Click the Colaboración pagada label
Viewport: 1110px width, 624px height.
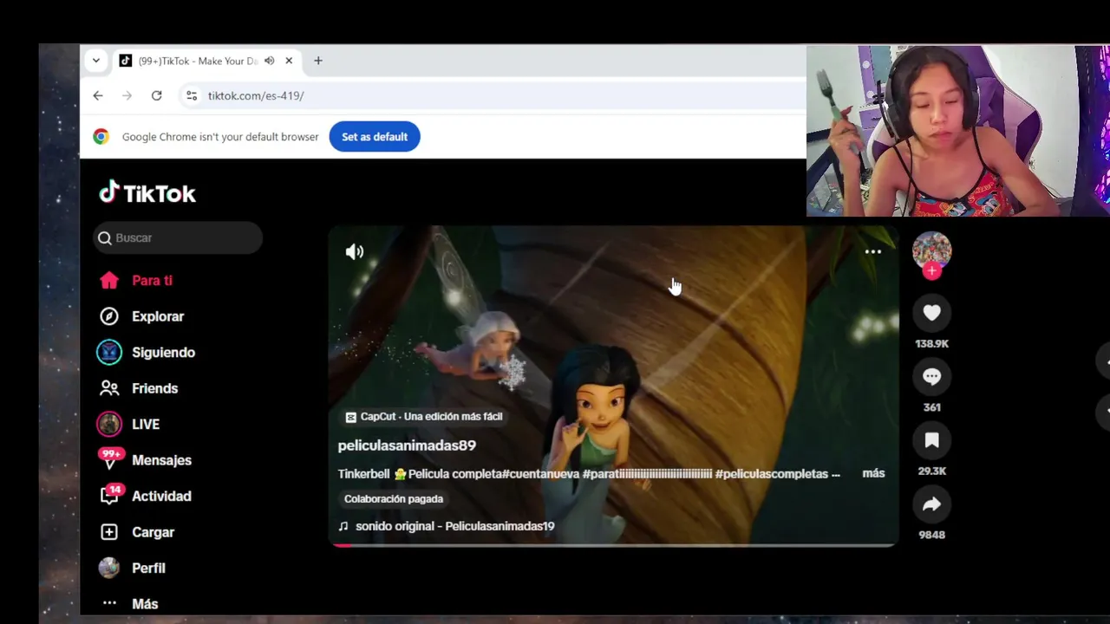click(394, 499)
